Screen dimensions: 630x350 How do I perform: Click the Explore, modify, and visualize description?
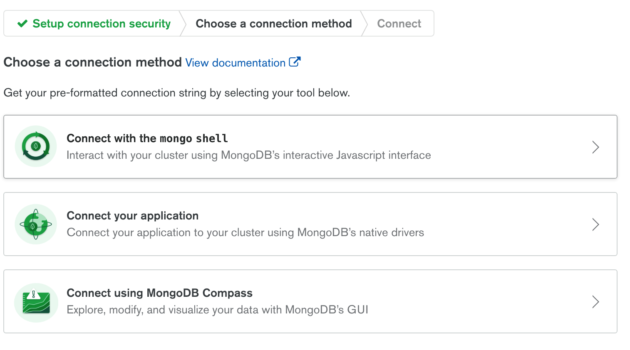pyautogui.click(x=218, y=310)
